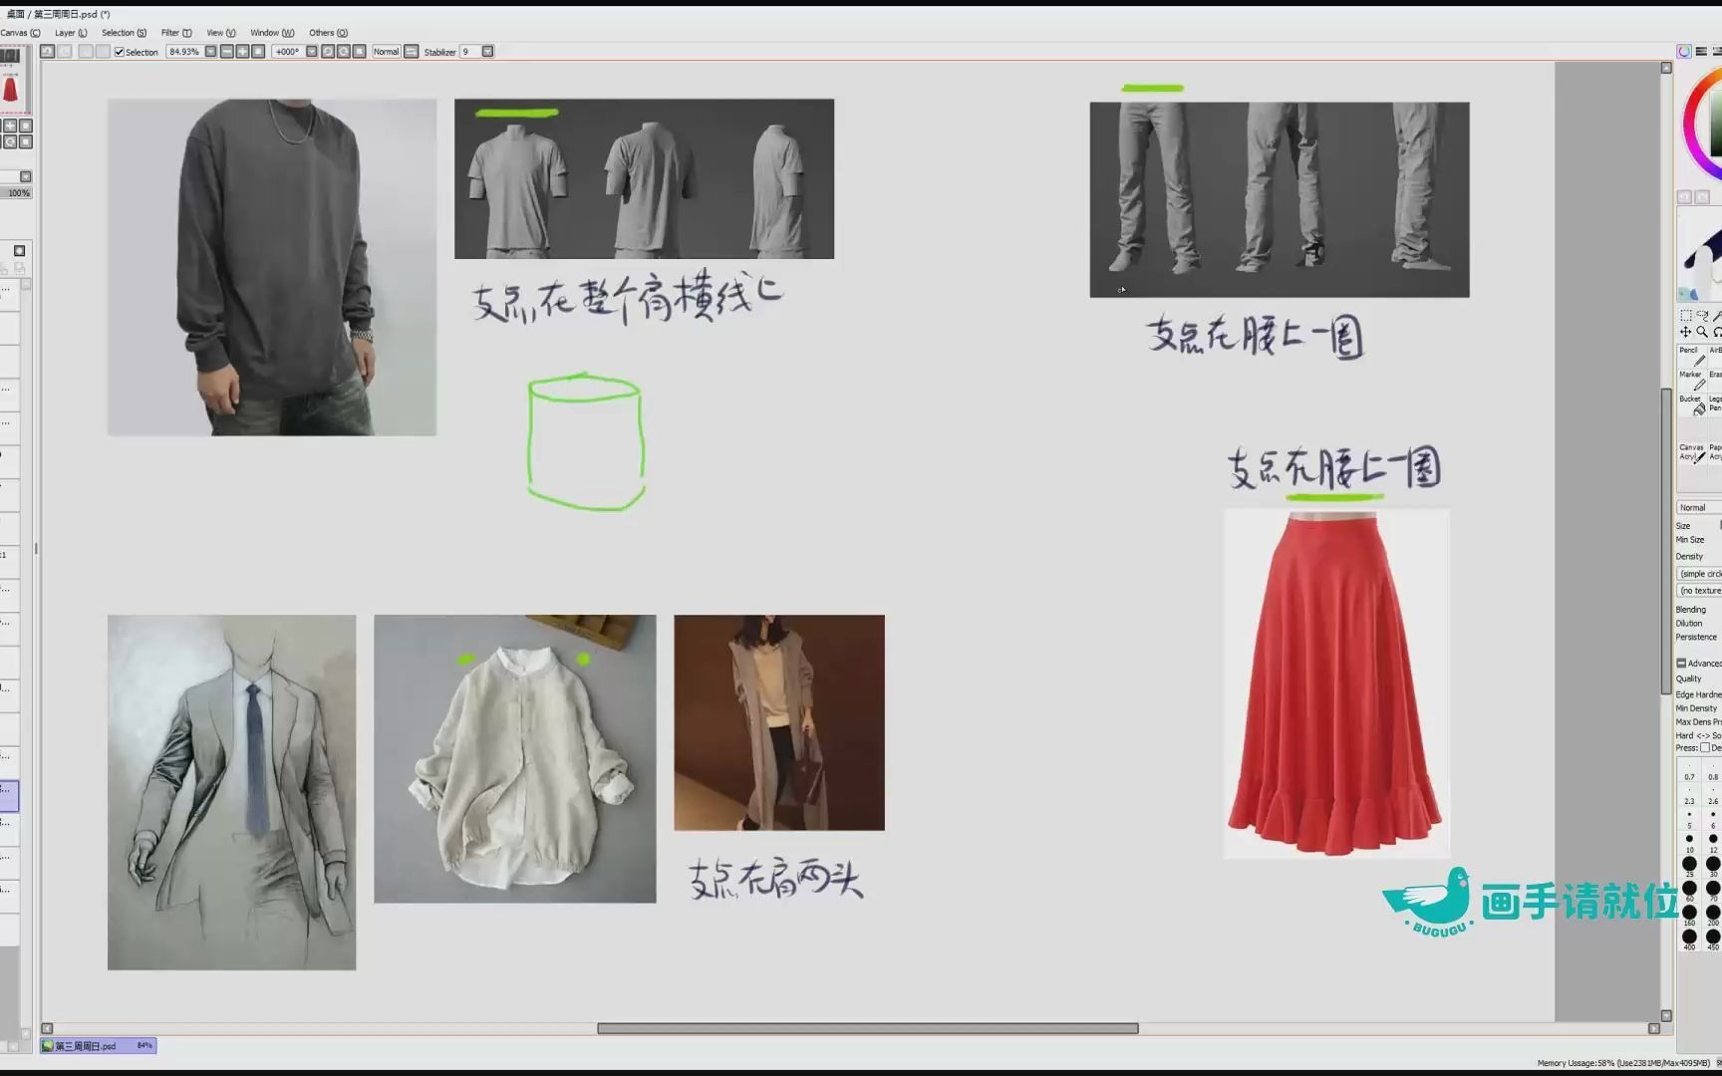Show the RGB slider panel icon
Screen dimensions: 1722x1076
tap(1701, 52)
